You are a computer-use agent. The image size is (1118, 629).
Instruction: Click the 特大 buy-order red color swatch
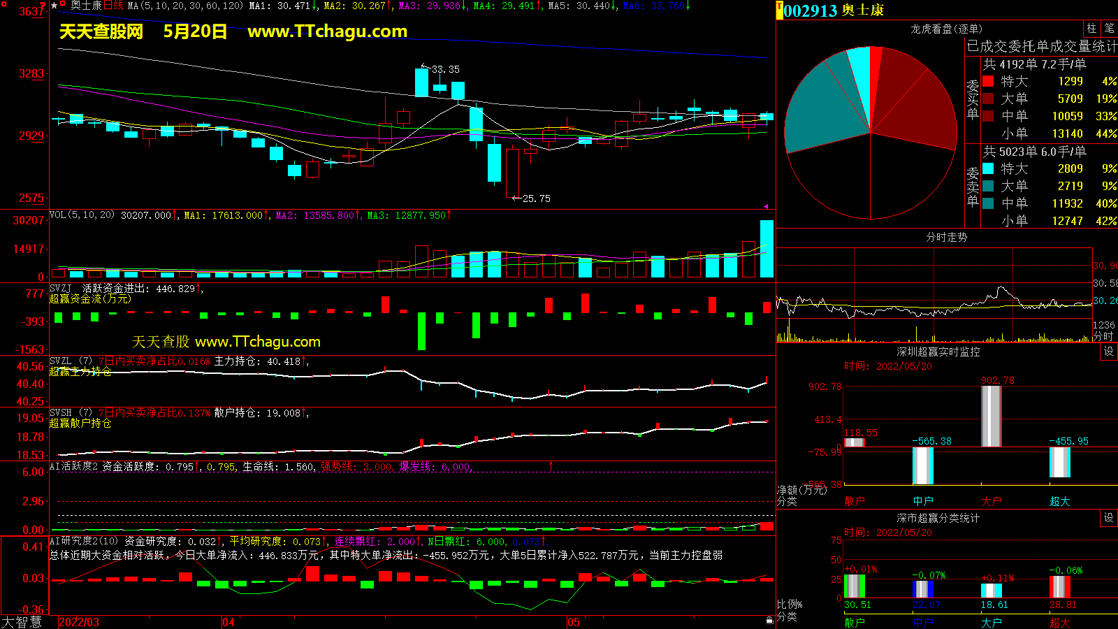(x=988, y=81)
